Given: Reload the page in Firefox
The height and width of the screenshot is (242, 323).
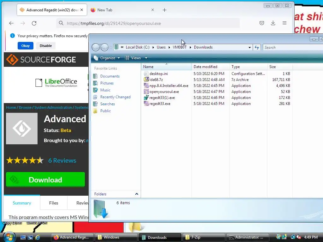Looking at the screenshot, I should point(34,23).
